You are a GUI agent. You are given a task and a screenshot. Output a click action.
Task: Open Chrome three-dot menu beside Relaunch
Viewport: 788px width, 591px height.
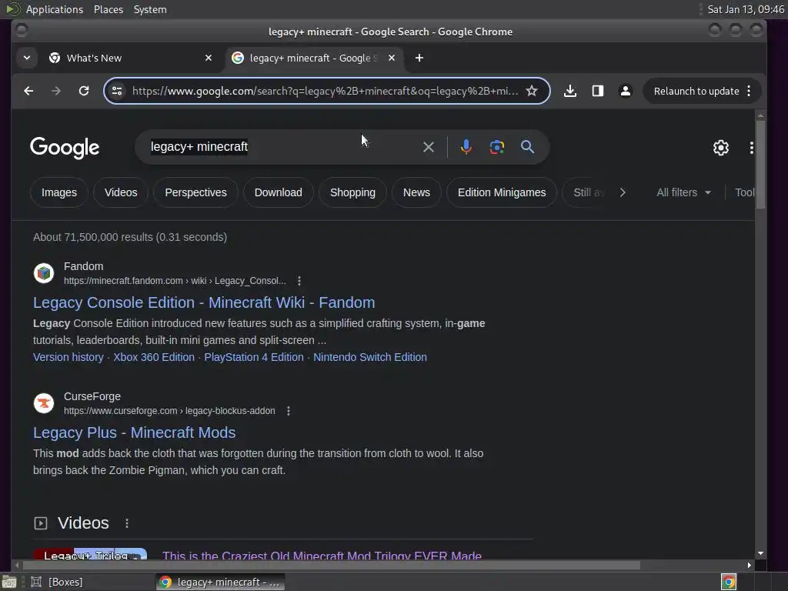tap(749, 91)
